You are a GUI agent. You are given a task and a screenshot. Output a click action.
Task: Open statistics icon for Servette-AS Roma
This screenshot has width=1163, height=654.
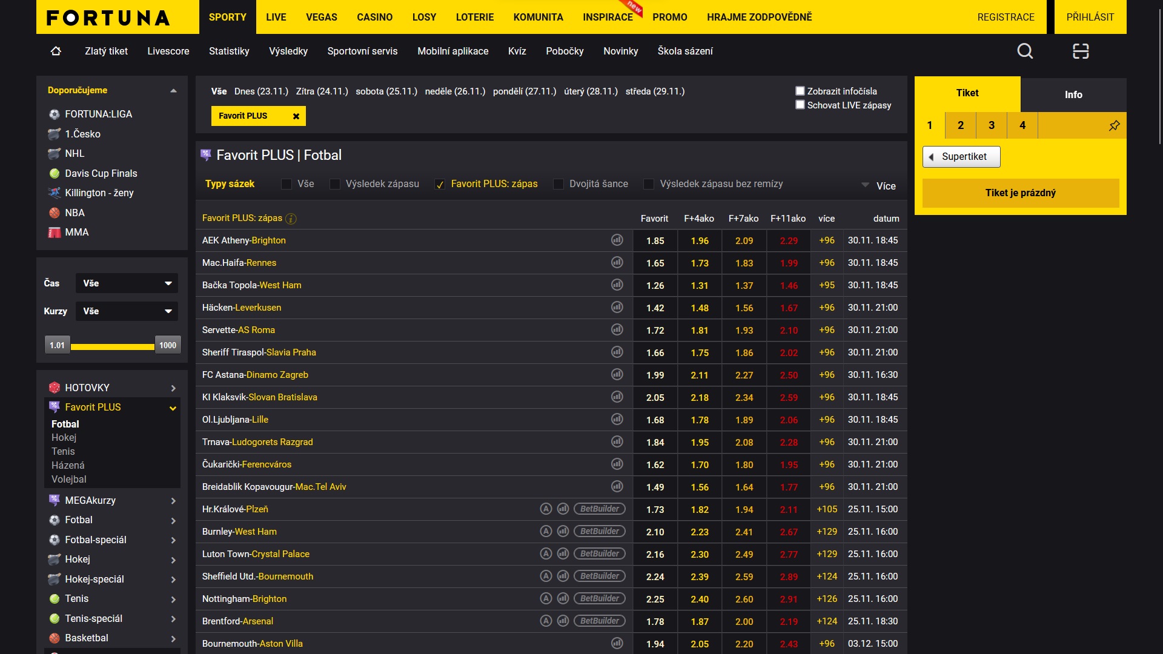coord(617,330)
